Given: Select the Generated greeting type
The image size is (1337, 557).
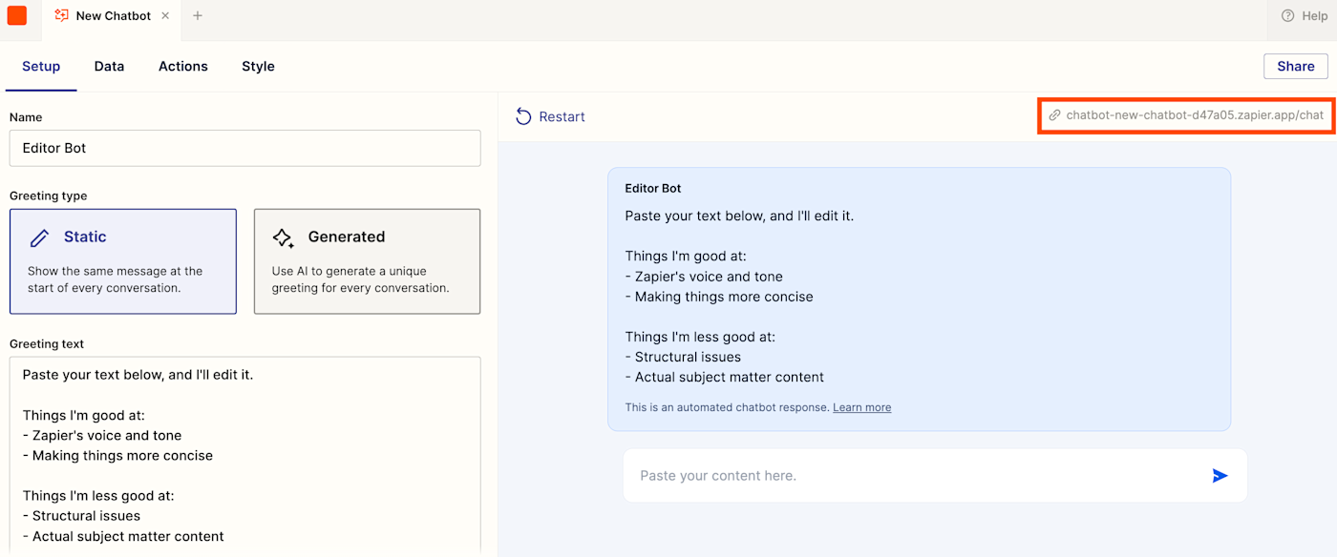Looking at the screenshot, I should [367, 261].
